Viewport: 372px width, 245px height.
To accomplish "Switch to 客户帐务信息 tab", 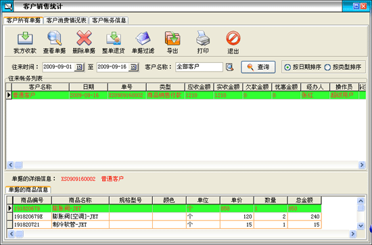I will click(109, 20).
